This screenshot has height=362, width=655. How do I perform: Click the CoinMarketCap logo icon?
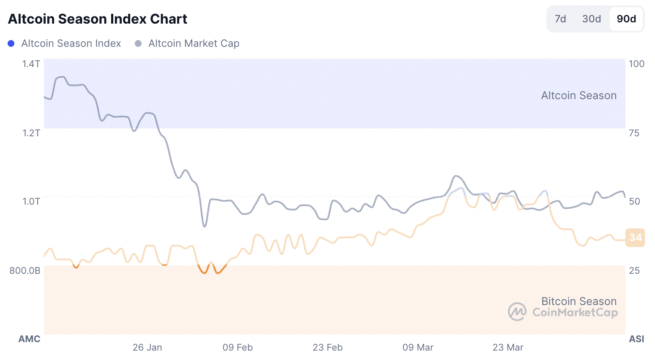coord(517,312)
